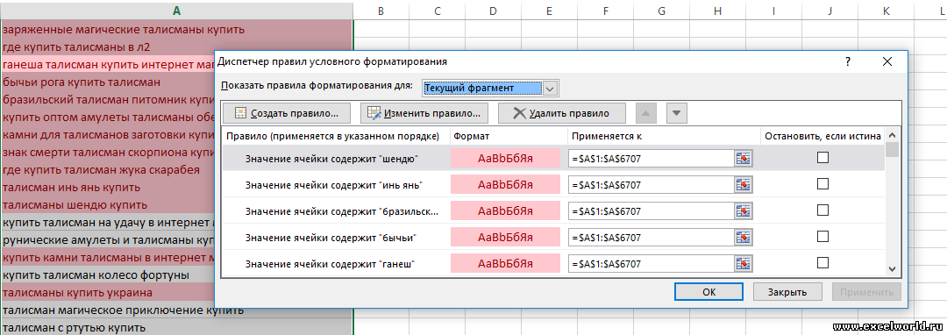Move rule down with arrow button

(676, 113)
